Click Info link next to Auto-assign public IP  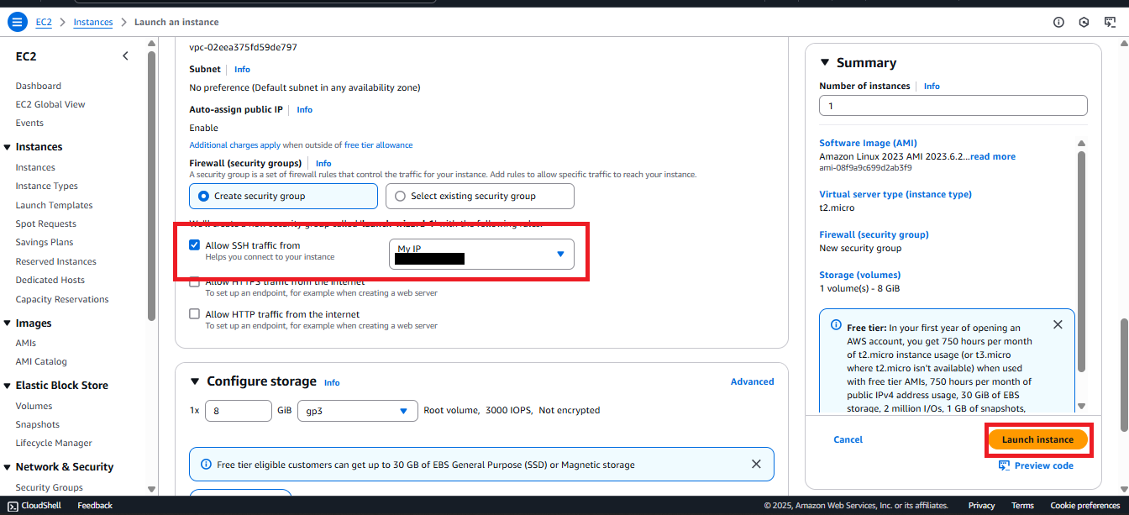[x=304, y=110]
